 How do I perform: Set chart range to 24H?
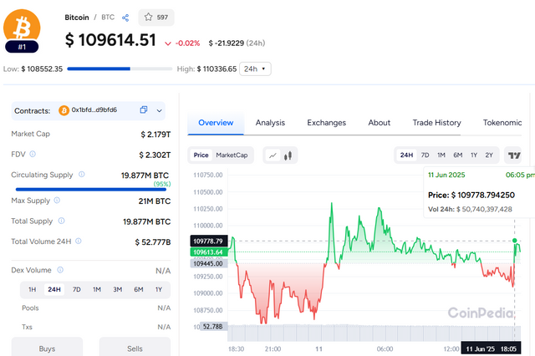pos(406,155)
